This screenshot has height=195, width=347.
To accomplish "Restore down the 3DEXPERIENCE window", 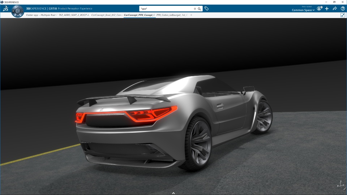I will click(x=334, y=2).
